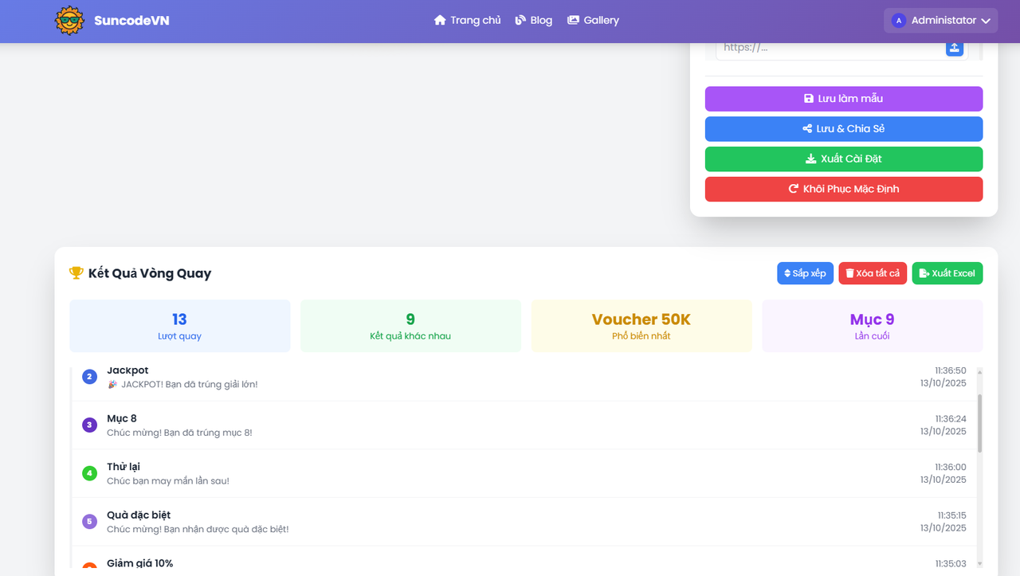This screenshot has height=576, width=1020.
Task: Open the Blog menu item
Action: pyautogui.click(x=533, y=20)
